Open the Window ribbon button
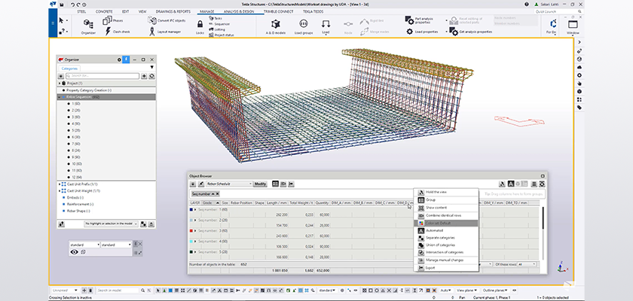The width and height of the screenshot is (633, 301). coord(573,27)
